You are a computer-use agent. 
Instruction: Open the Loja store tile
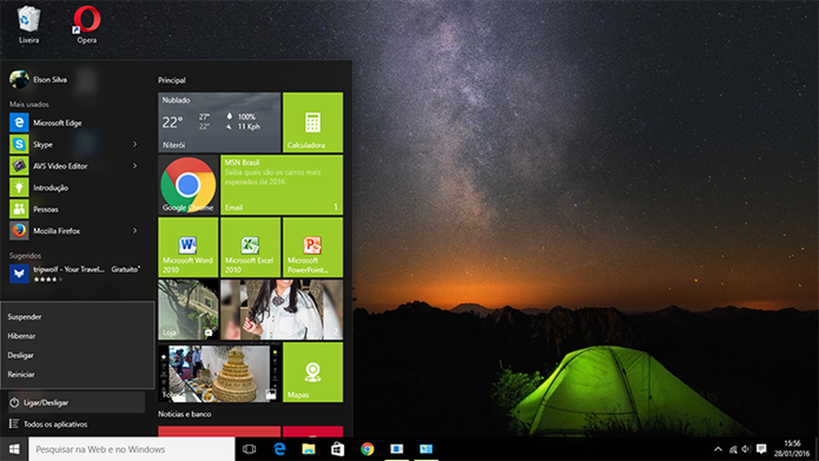click(188, 309)
